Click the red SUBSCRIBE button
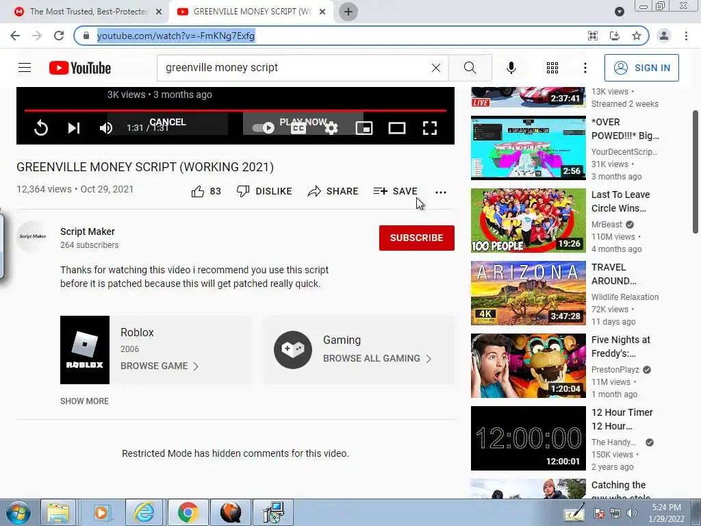The height and width of the screenshot is (526, 701). pos(417,238)
